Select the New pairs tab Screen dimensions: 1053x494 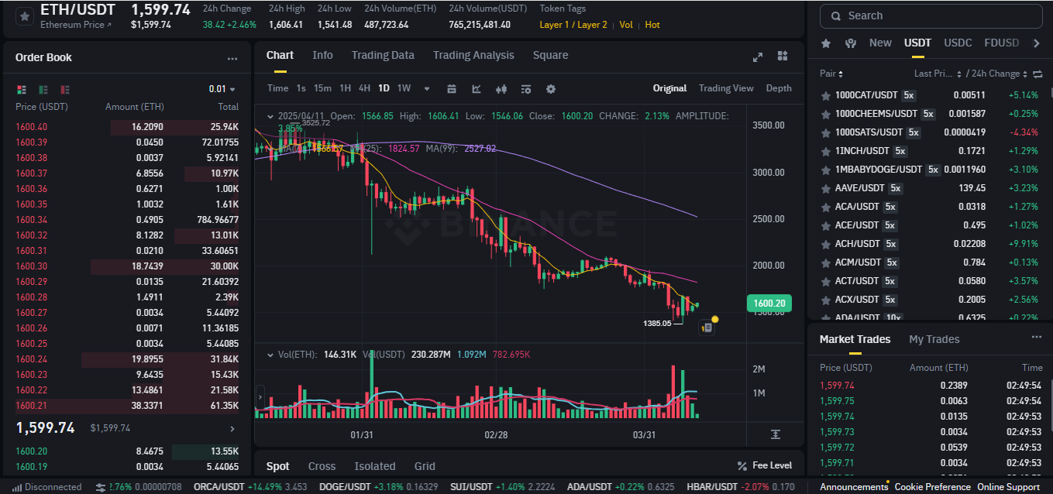880,43
